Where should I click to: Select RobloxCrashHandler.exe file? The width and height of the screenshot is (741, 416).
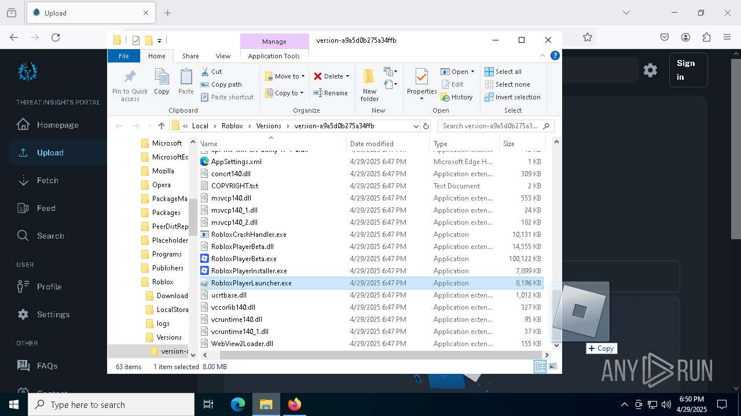pos(371,235)
